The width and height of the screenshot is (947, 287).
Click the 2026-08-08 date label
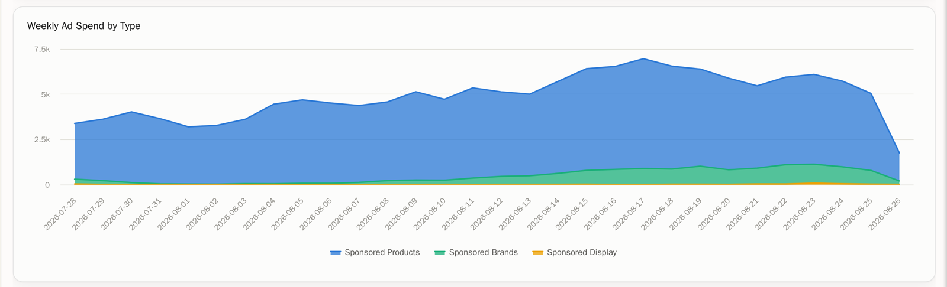click(372, 214)
